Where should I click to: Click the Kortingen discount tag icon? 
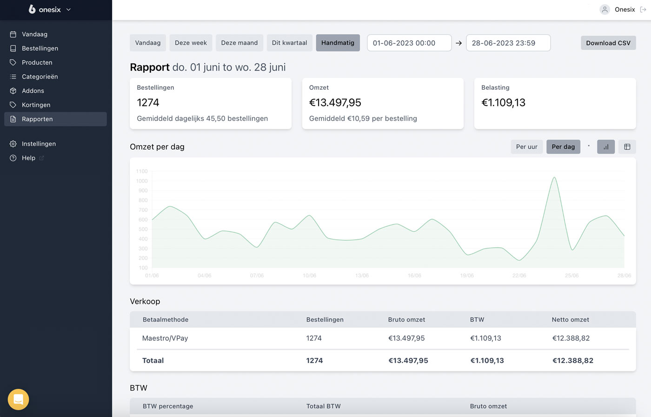tap(12, 105)
